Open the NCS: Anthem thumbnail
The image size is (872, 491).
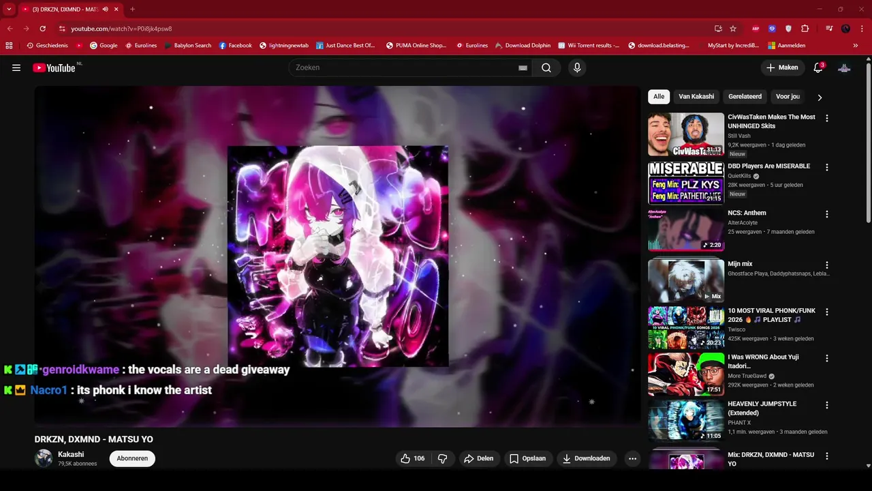686,230
